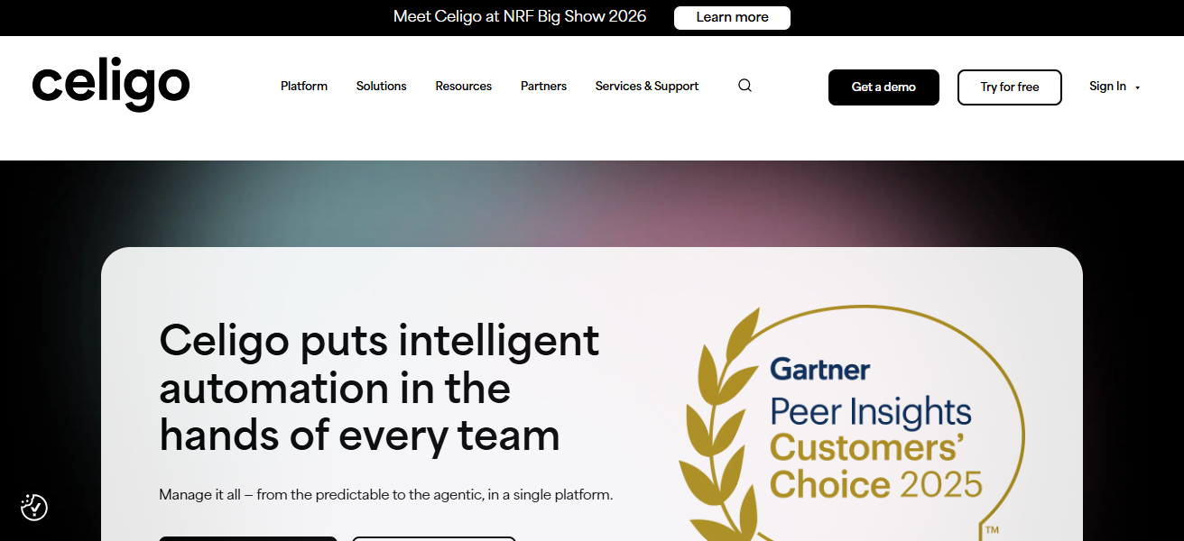Open the Platform menu

point(304,87)
